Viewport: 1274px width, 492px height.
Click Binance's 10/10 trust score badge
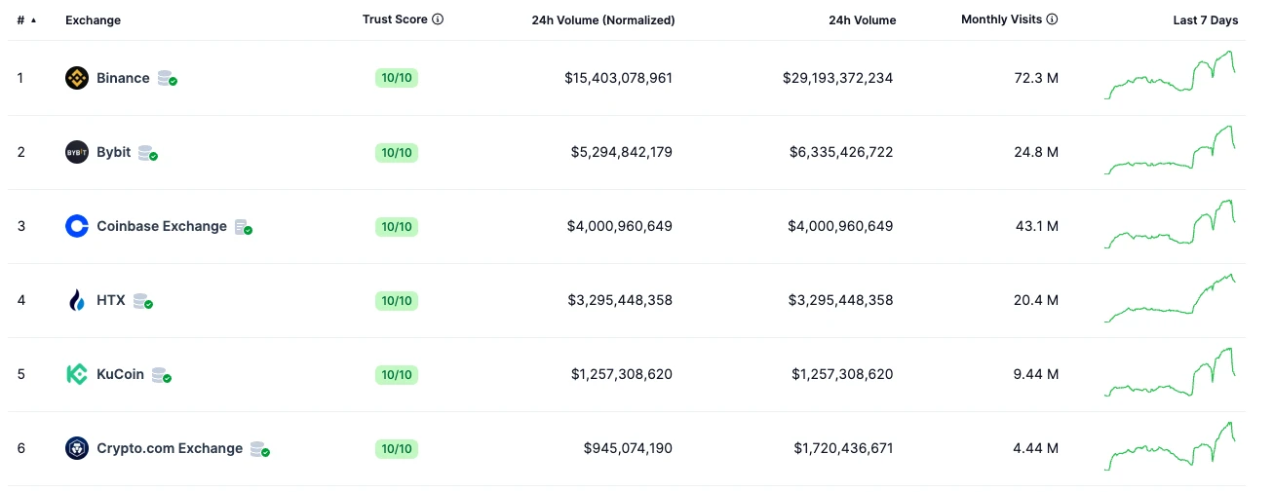point(397,78)
